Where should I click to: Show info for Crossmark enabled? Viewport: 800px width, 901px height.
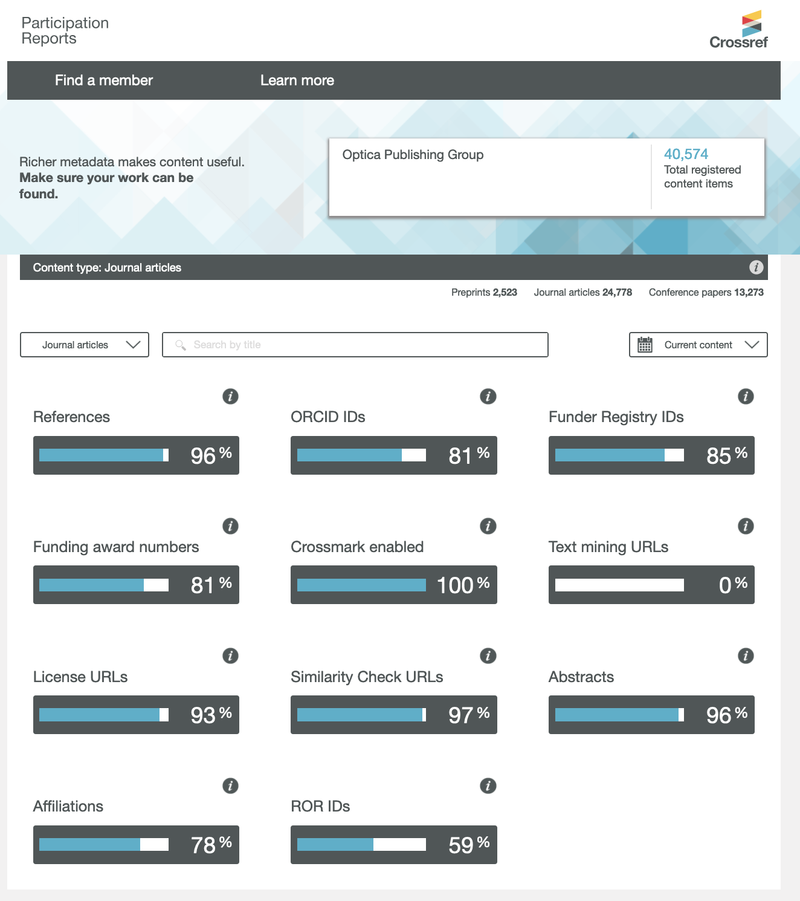tap(488, 526)
